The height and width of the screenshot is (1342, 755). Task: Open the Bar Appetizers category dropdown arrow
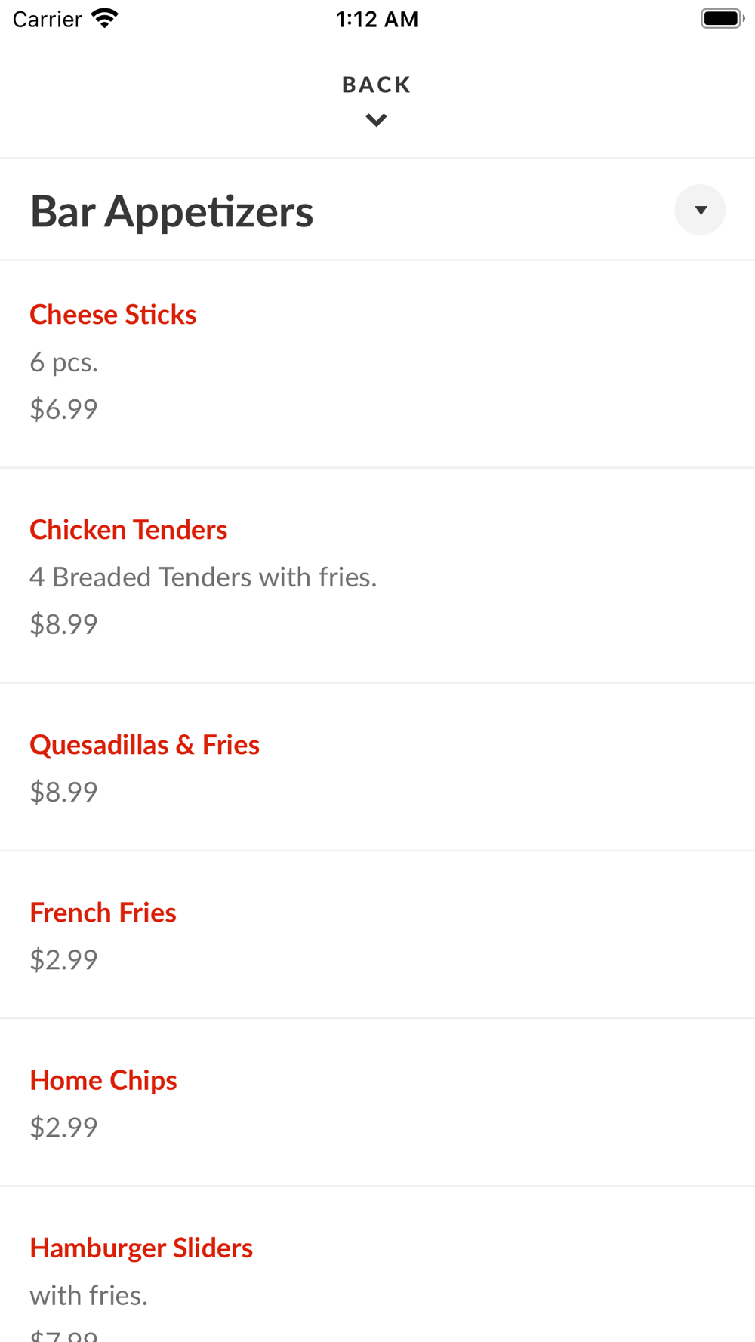pos(700,210)
